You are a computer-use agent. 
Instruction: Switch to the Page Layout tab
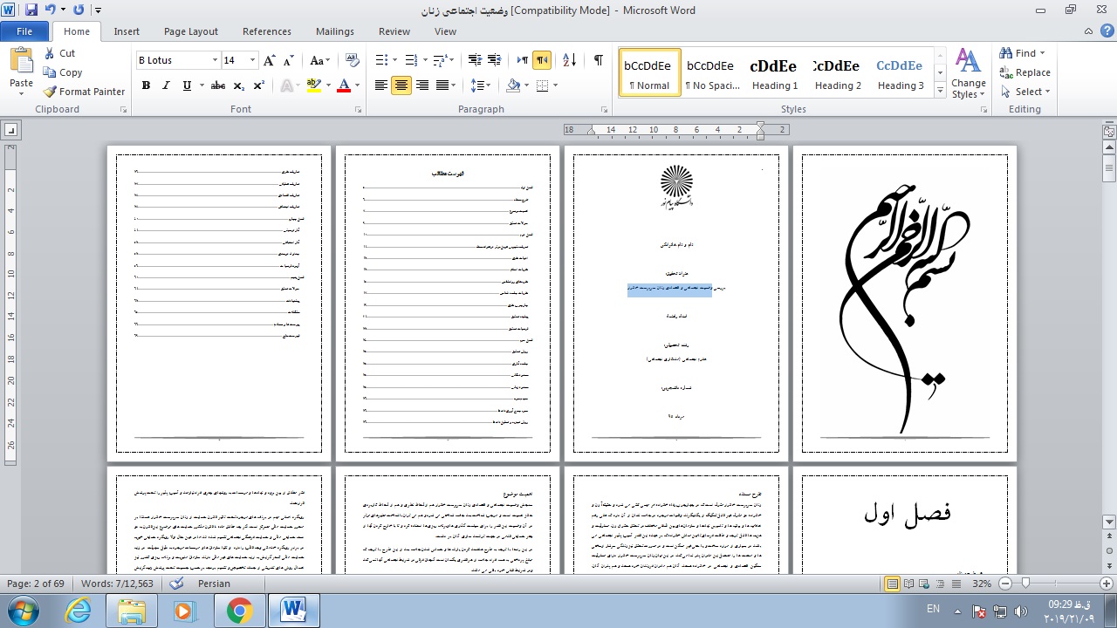[x=190, y=31]
